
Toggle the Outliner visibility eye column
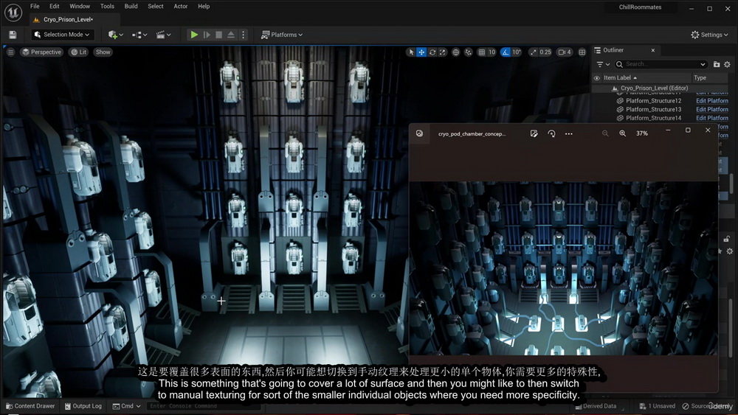pos(597,78)
